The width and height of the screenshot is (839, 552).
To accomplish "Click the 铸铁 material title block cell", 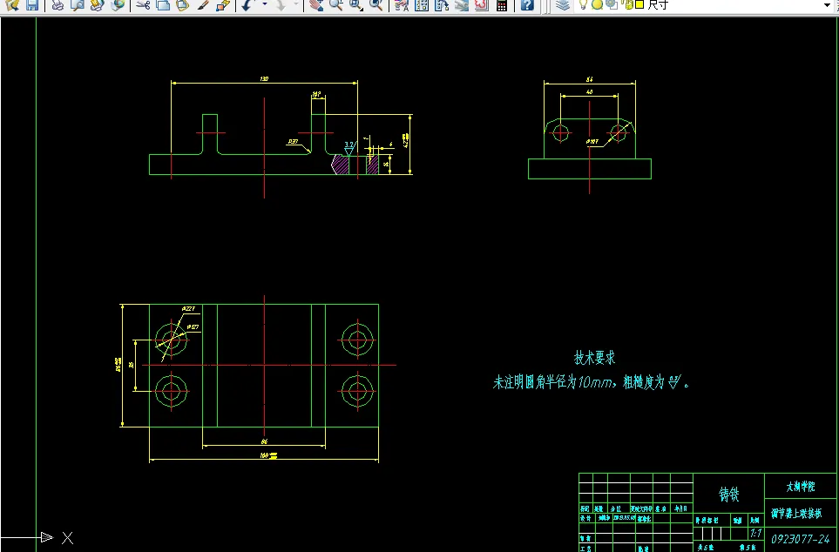I will [x=728, y=495].
